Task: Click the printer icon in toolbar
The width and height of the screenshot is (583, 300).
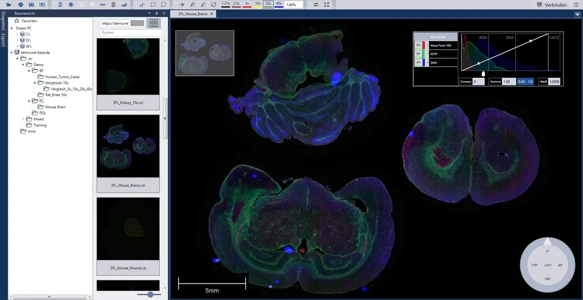Action: click(x=21, y=4)
